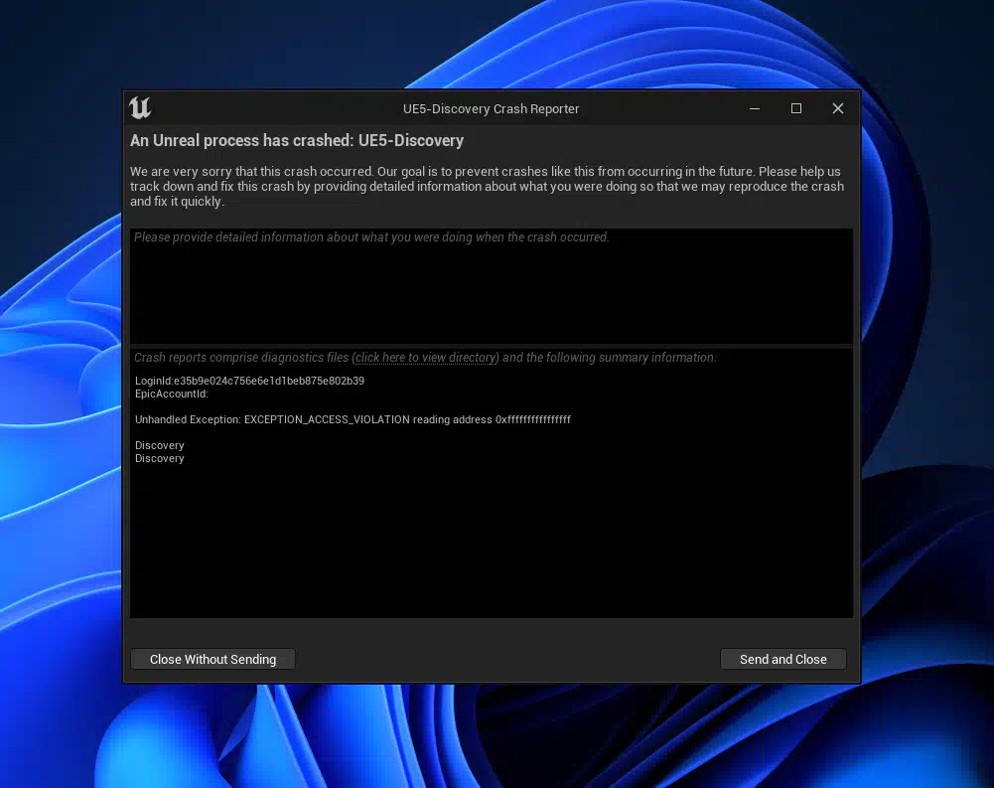Image resolution: width=994 pixels, height=788 pixels.
Task: Click the Unhandled Exception access violation line
Action: (x=353, y=419)
